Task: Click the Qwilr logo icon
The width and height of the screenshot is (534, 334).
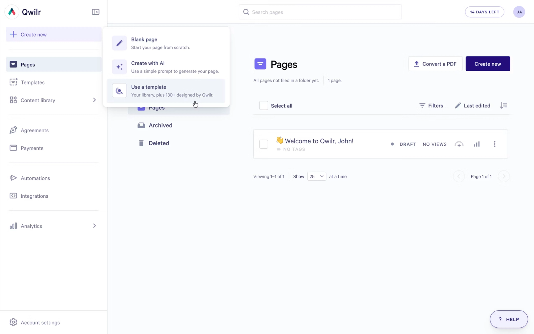Action: coord(12,12)
